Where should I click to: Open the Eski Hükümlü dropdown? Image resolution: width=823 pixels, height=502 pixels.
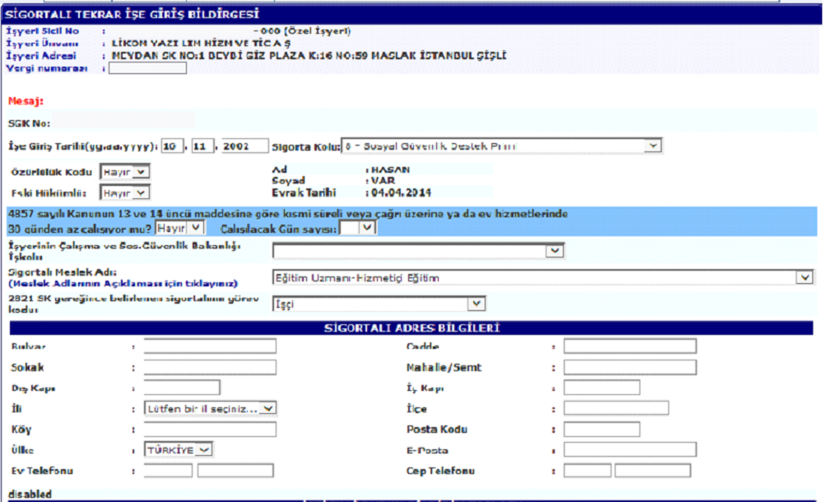pyautogui.click(x=124, y=193)
